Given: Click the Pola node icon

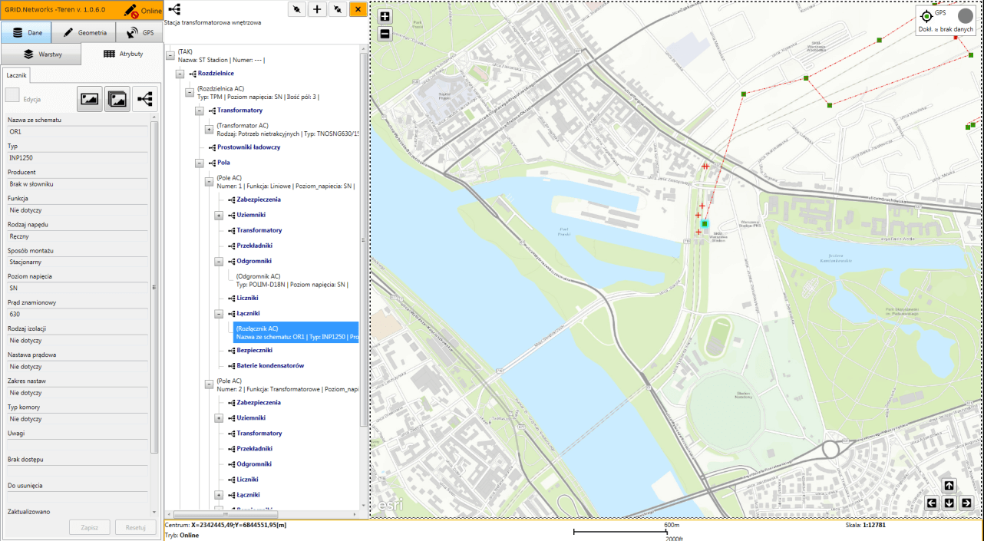Looking at the screenshot, I should tap(212, 163).
